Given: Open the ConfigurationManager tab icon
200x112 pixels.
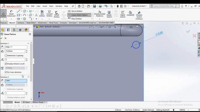Looking at the screenshot, I should click(14, 30).
